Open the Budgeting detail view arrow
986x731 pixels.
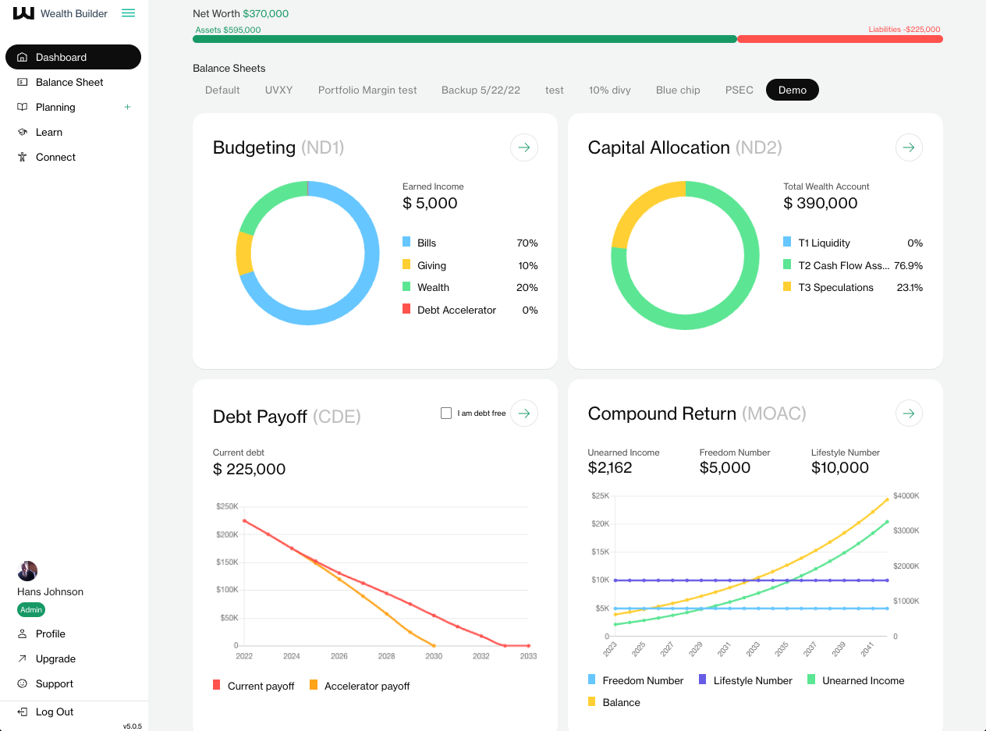coord(523,147)
